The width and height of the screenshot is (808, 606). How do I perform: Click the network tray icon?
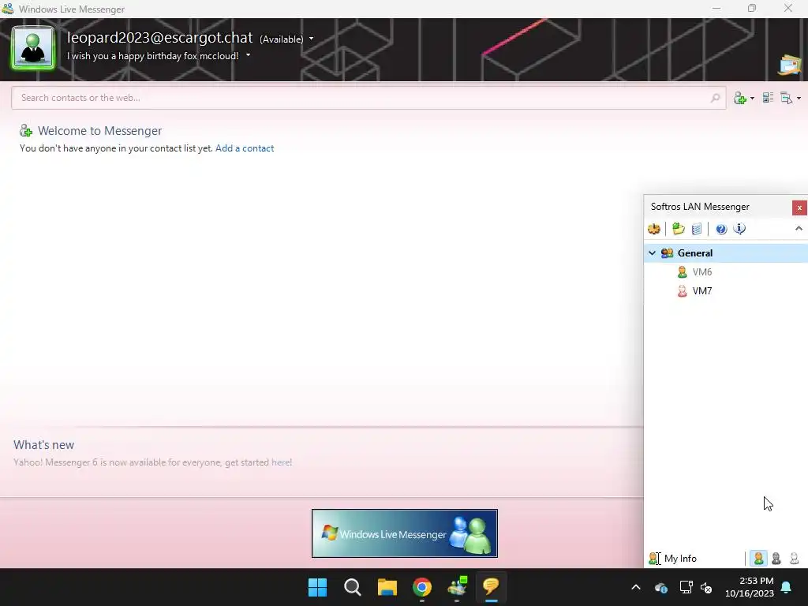point(686,587)
